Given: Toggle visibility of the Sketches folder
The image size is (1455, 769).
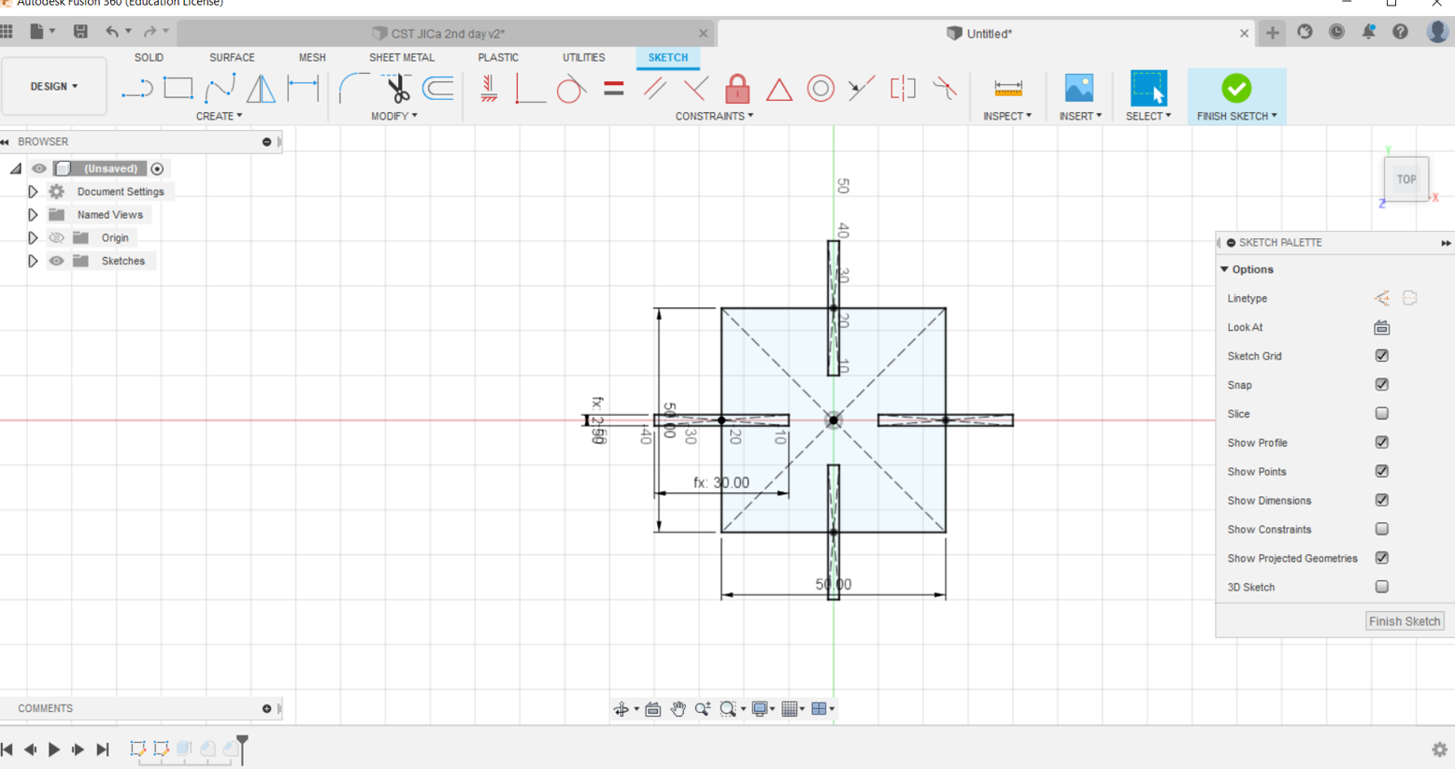Looking at the screenshot, I should coord(57,262).
